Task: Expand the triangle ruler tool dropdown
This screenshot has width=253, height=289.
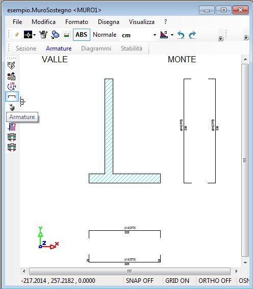Action: (172, 35)
